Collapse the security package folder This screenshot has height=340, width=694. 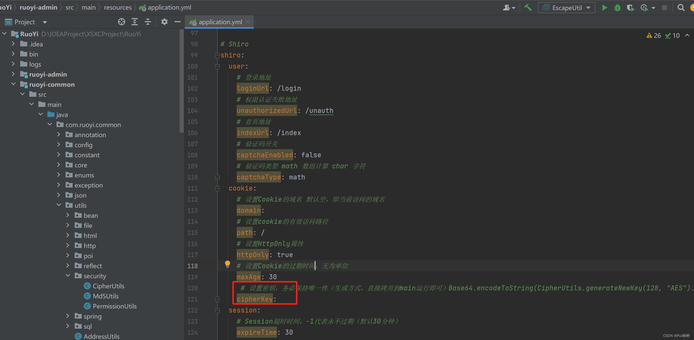tap(68, 276)
